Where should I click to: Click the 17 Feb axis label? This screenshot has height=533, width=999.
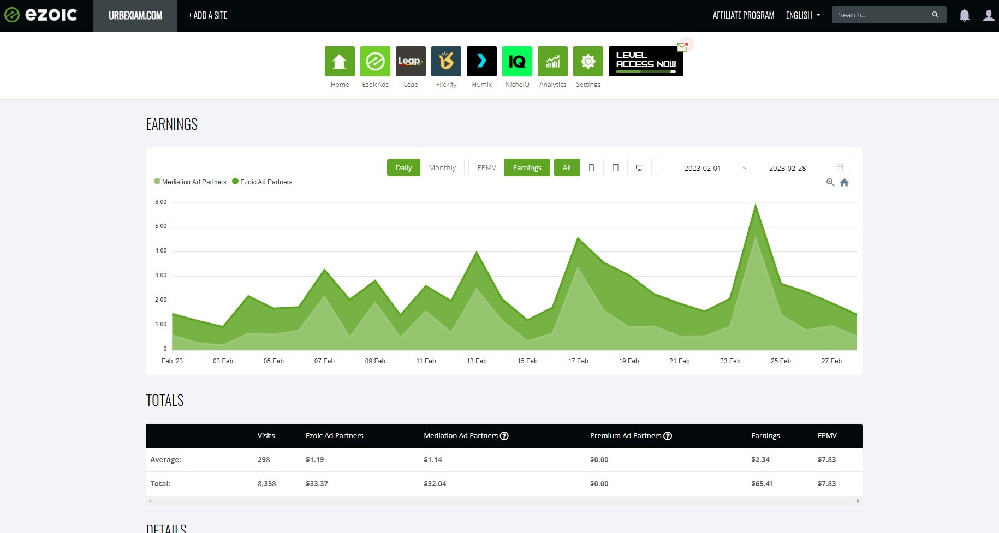click(578, 361)
